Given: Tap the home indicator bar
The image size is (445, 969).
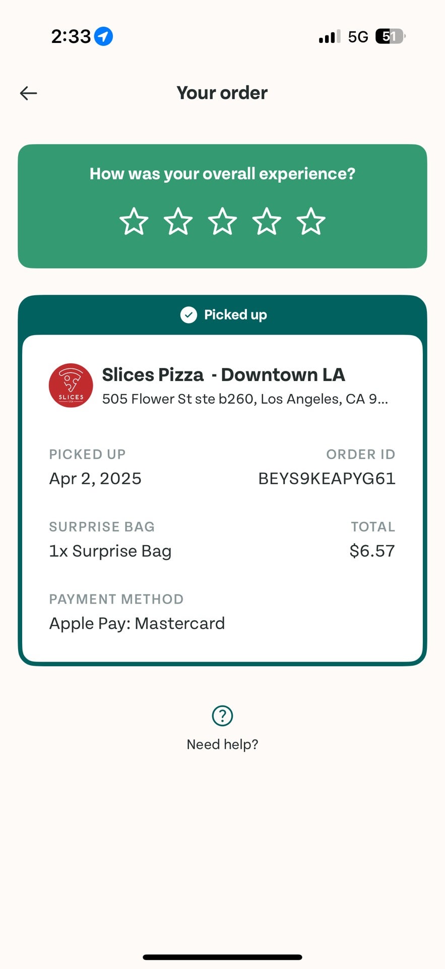Looking at the screenshot, I should pos(222,957).
